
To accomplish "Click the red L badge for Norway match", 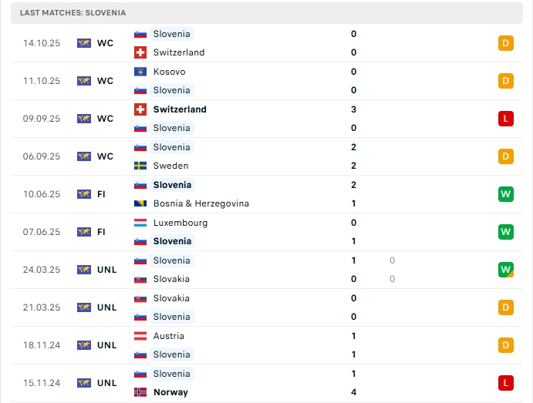I will pyautogui.click(x=506, y=383).
